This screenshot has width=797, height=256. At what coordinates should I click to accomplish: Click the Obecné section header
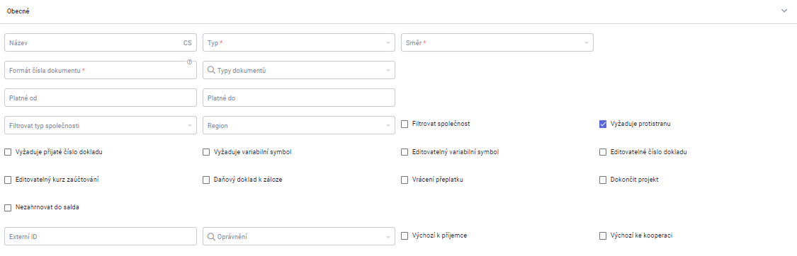click(x=398, y=11)
